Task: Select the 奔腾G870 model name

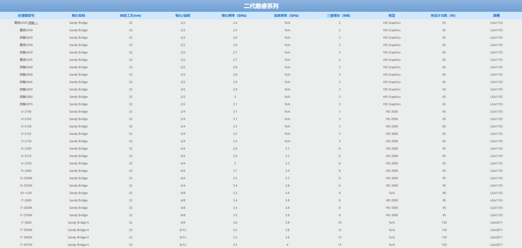Action: click(26, 104)
